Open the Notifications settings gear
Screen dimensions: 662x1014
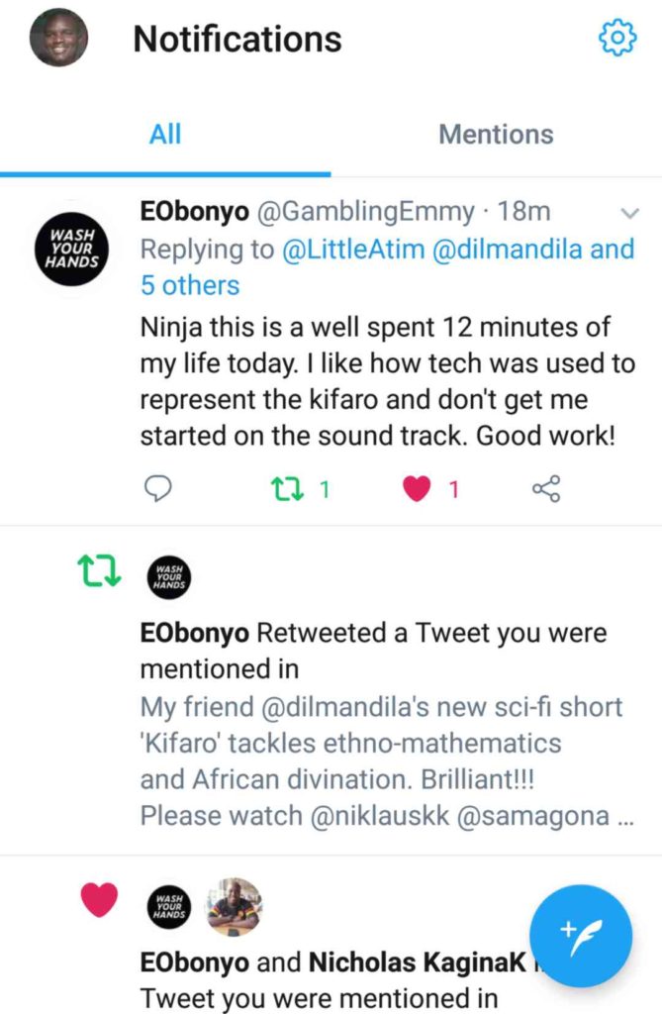[616, 39]
